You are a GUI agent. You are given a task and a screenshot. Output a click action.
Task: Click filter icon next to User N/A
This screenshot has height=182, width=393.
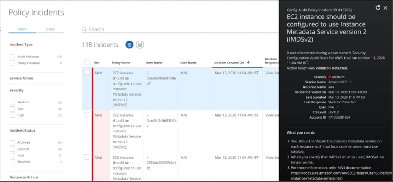pos(338,107)
